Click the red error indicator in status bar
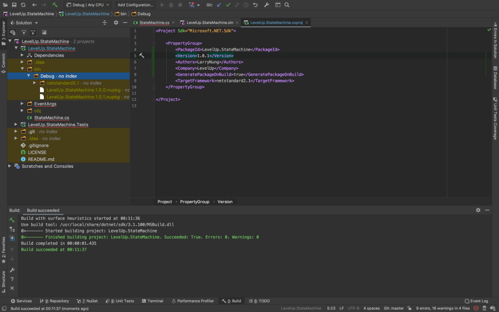 click(x=476, y=308)
